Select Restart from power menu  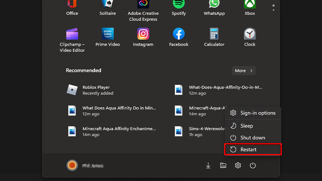pyautogui.click(x=253, y=149)
